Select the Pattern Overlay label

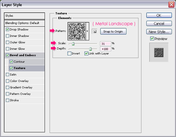(x=20, y=94)
